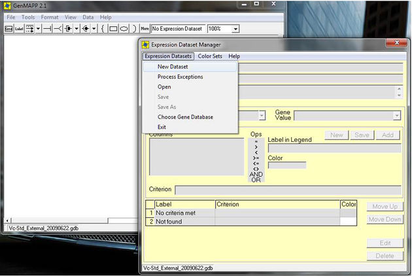
Task: Click the Edit button
Action: coord(385,243)
